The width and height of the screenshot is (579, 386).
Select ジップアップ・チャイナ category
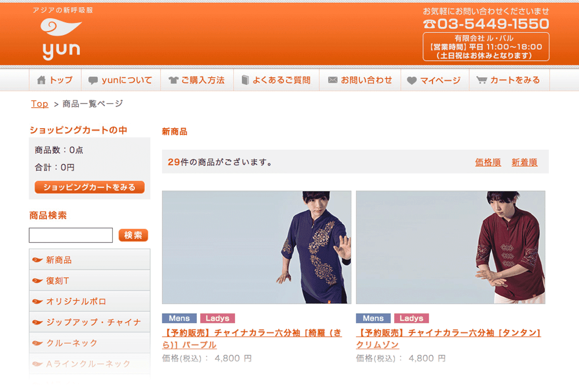tap(93, 322)
